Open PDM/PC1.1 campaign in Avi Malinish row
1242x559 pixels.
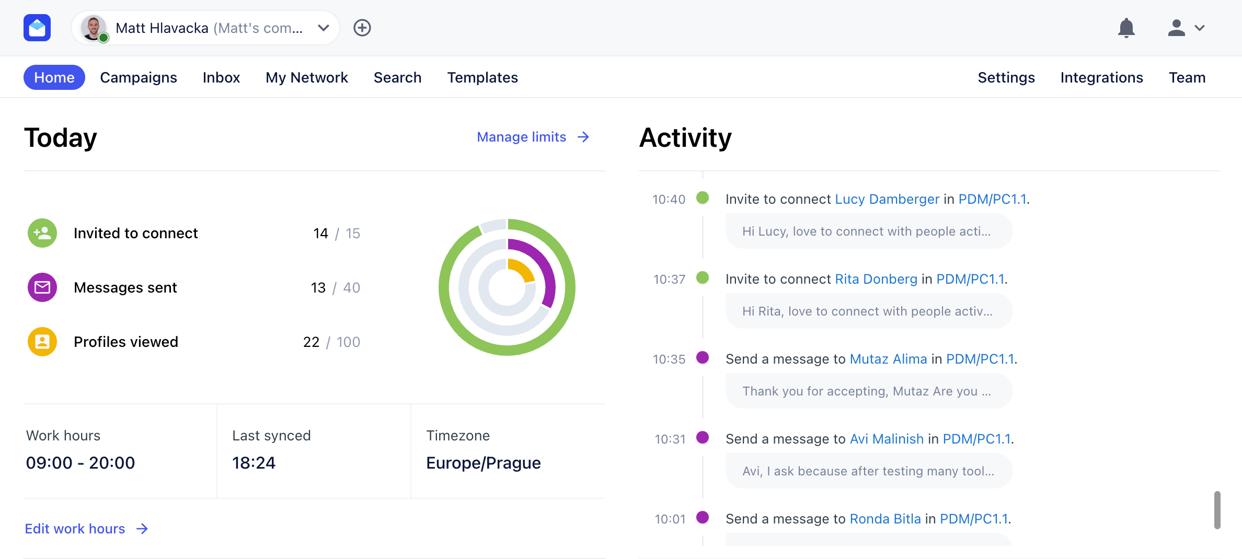click(977, 439)
